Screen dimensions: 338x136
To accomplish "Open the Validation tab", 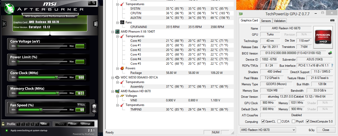I will [280, 21].
